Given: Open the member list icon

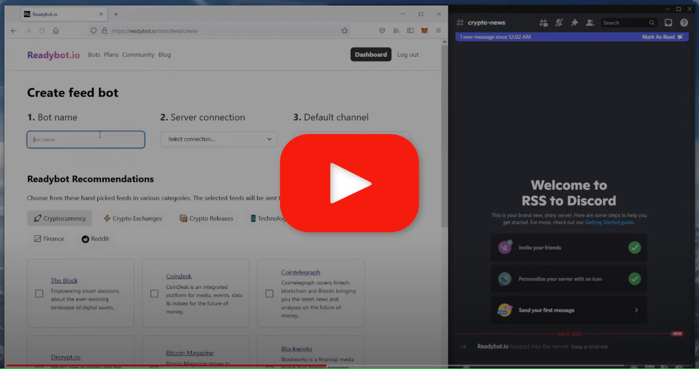Looking at the screenshot, I should 590,22.
